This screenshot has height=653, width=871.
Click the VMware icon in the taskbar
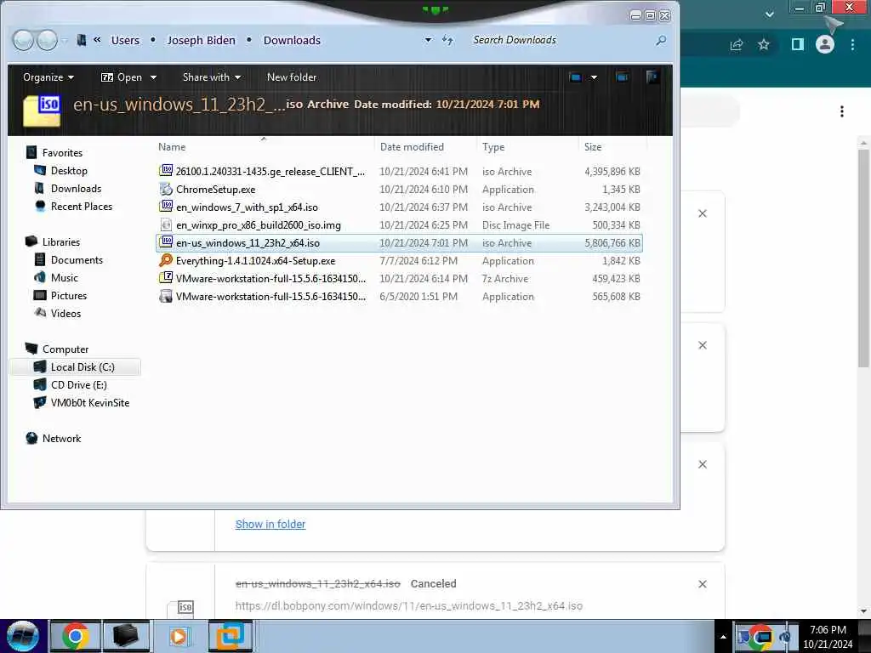click(231, 636)
